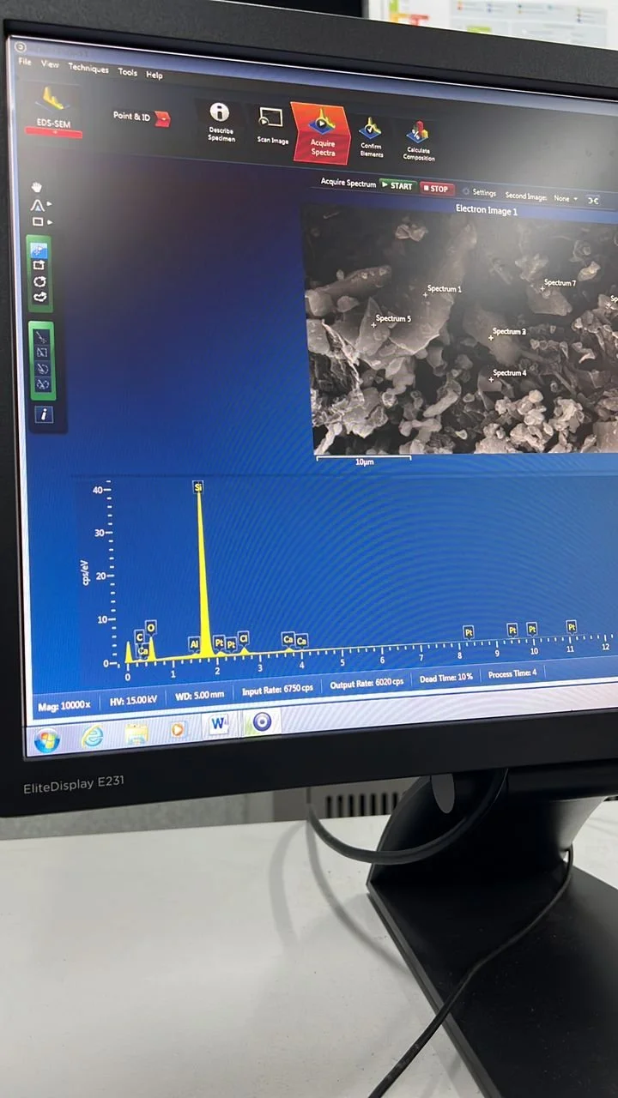Screen dimensions: 618x1098
Task: Go to Describe Specimen step
Action: [221, 122]
